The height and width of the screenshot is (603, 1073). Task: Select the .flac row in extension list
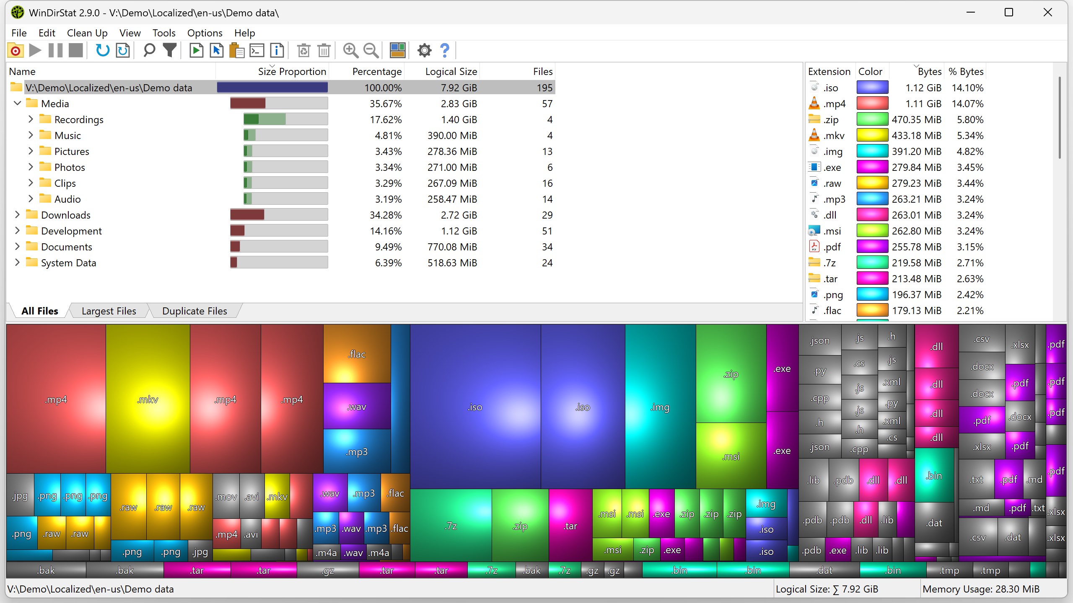[897, 310]
